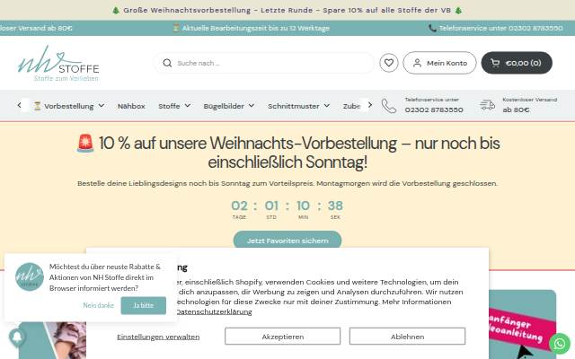
Task: Focus the Suche nach search field
Action: pos(264,63)
